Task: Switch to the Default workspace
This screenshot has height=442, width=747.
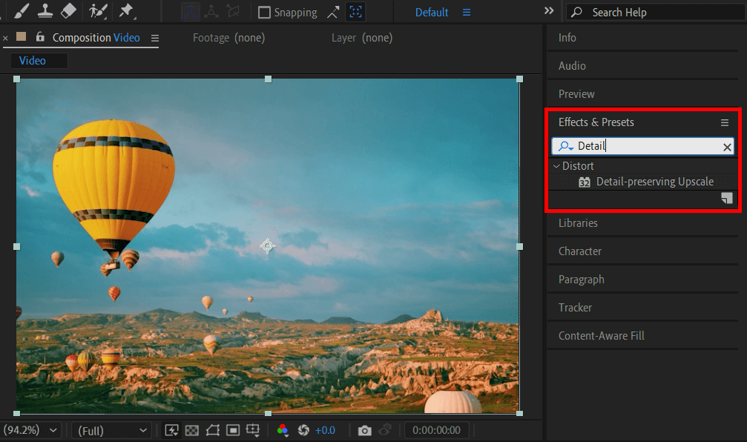Action: pyautogui.click(x=432, y=13)
